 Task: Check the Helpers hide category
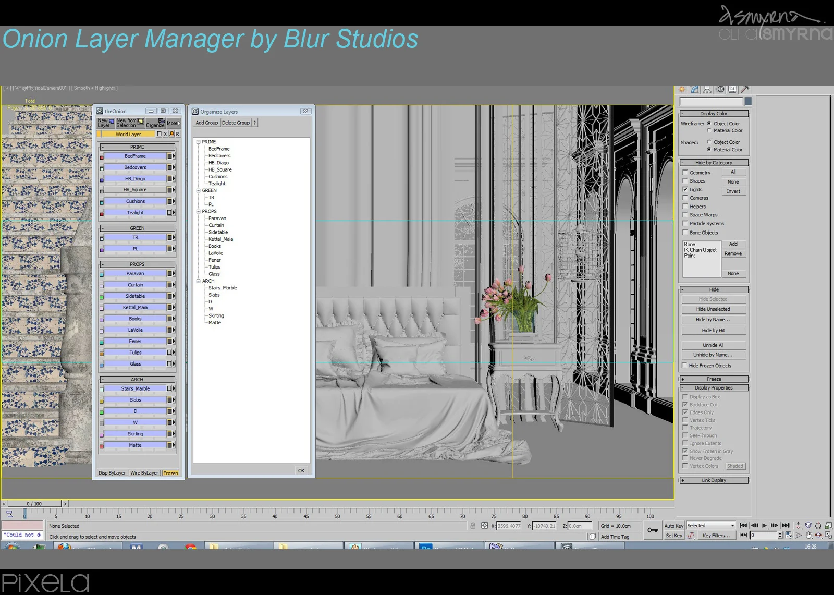685,206
